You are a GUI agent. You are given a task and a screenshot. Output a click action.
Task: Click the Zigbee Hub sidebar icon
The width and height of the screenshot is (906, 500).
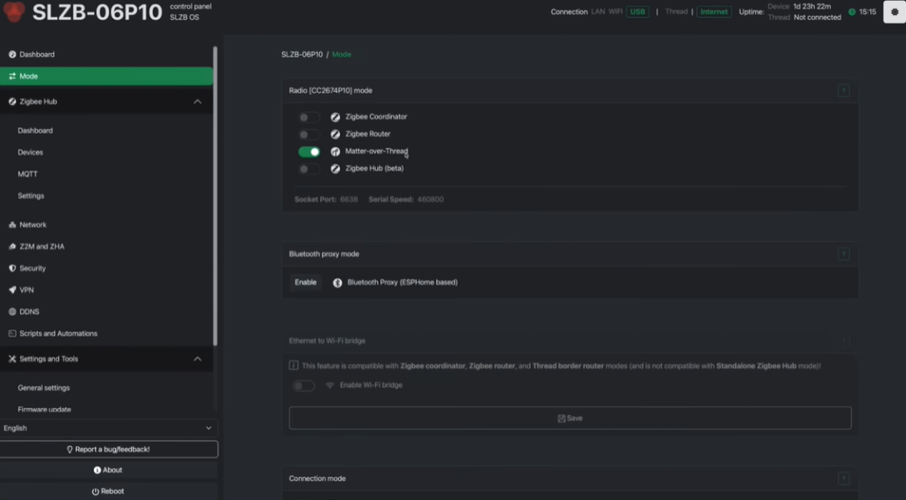coord(12,102)
